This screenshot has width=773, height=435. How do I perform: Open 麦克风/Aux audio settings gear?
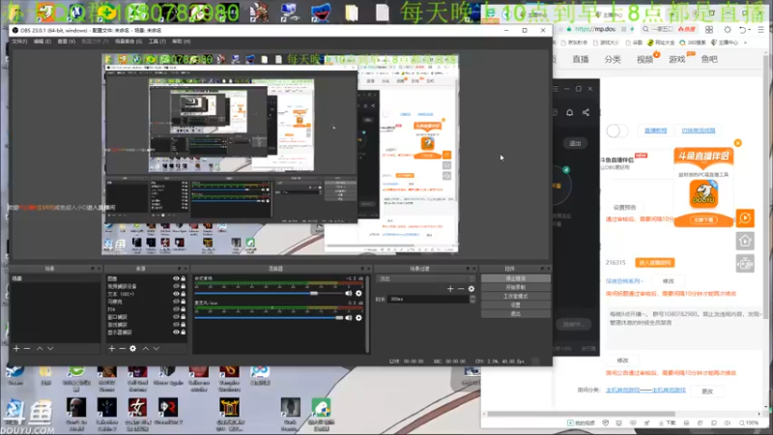tap(358, 318)
